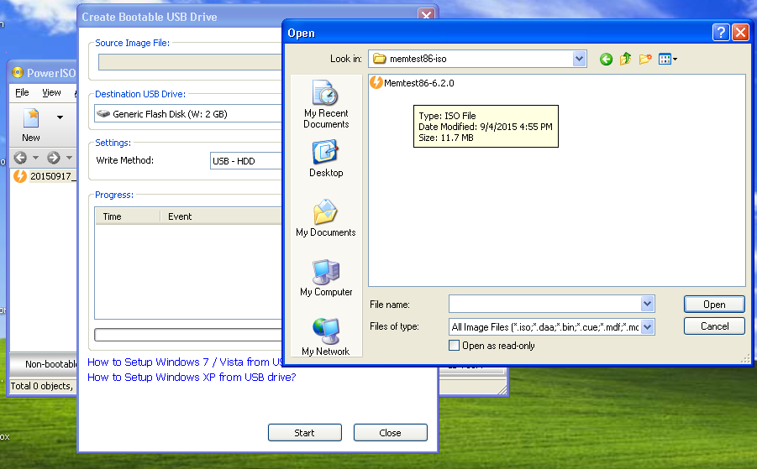Expand PowerISO back history arrow
The height and width of the screenshot is (469, 757).
(35, 158)
